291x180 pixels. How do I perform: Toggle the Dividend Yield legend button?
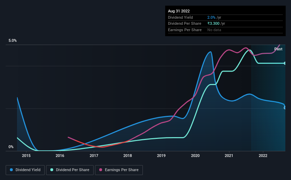pyautogui.click(x=25, y=170)
